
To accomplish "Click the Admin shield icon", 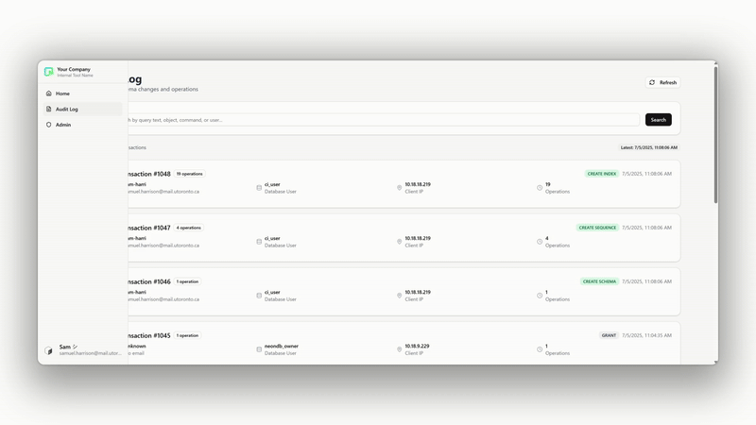I will coord(49,125).
